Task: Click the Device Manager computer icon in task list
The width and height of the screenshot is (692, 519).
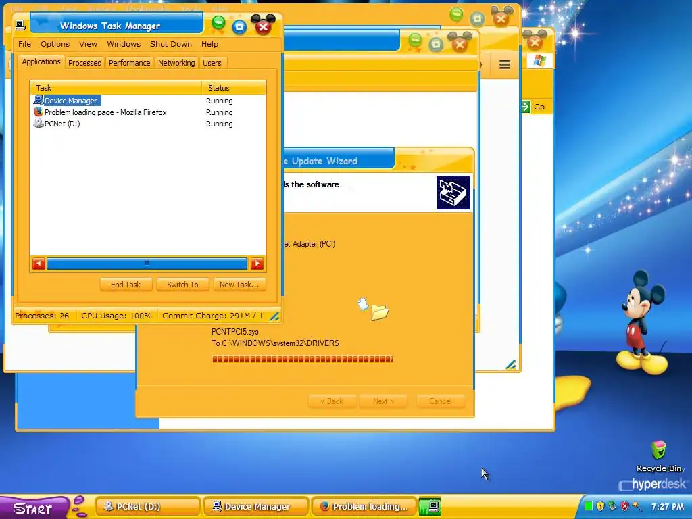Action: click(x=39, y=100)
